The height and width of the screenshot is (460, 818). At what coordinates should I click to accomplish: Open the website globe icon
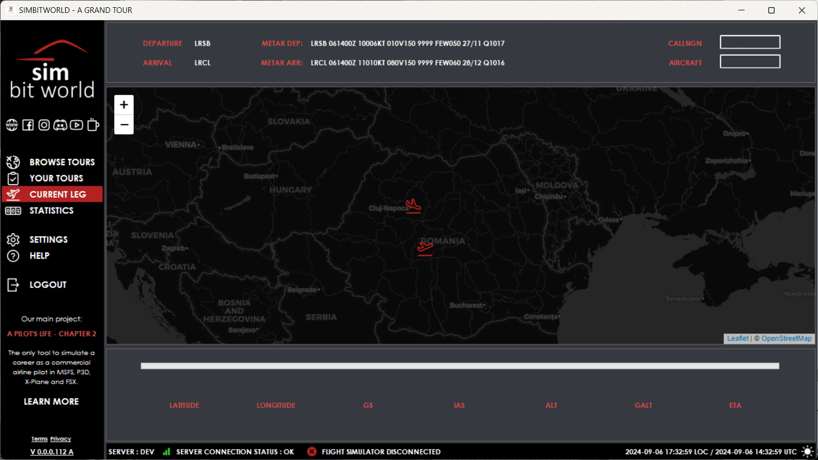(x=12, y=125)
